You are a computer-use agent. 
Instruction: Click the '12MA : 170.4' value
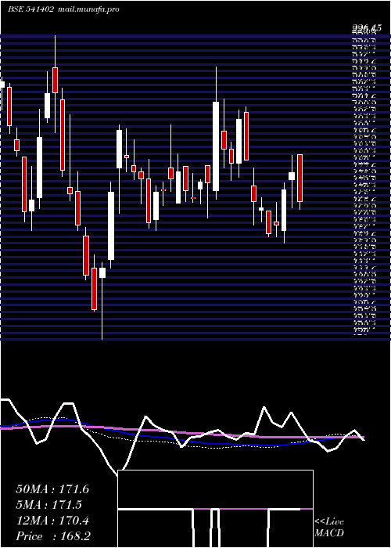pyautogui.click(x=52, y=521)
